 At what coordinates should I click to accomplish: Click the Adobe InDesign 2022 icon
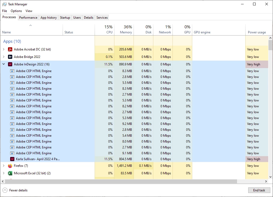[x=10, y=64]
